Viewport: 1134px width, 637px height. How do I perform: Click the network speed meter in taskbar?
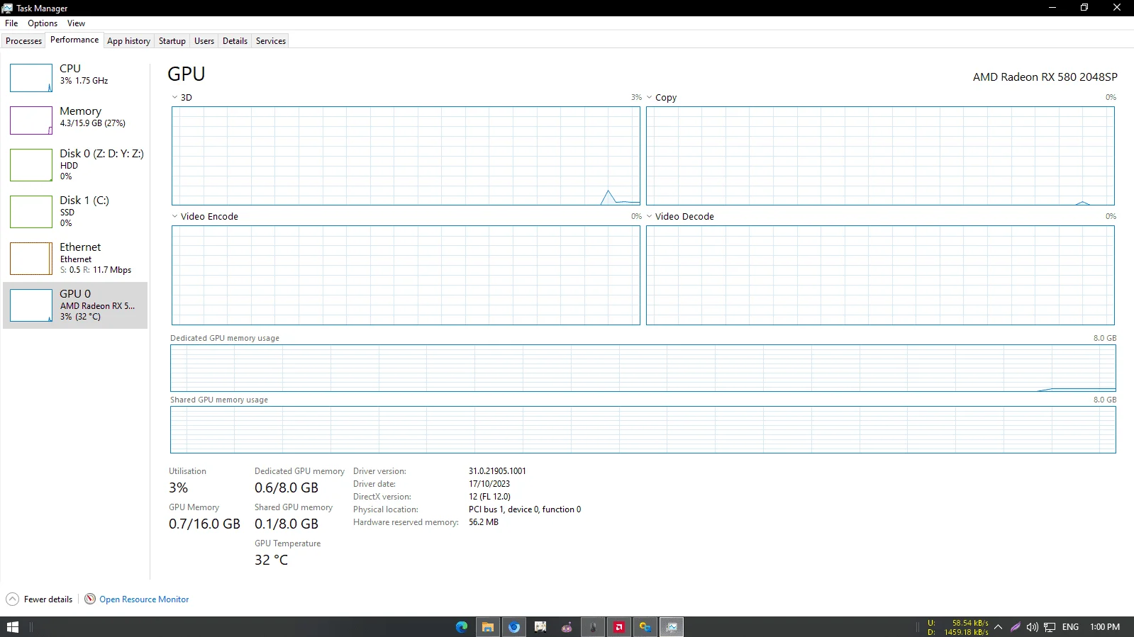[957, 627]
